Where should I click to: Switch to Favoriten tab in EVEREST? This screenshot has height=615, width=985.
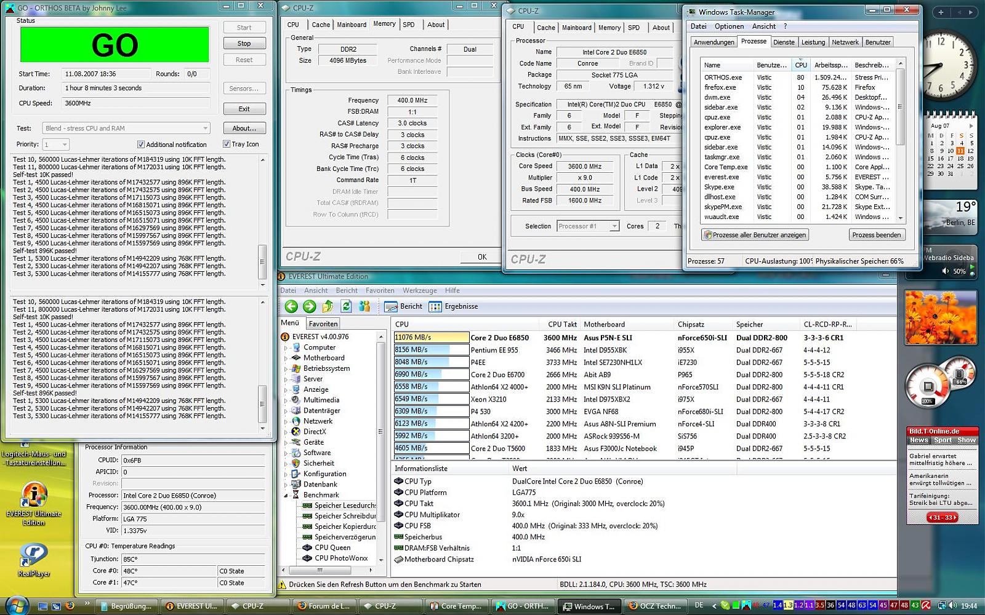[x=323, y=323]
